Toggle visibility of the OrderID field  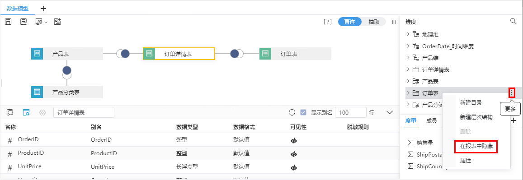tap(294, 140)
